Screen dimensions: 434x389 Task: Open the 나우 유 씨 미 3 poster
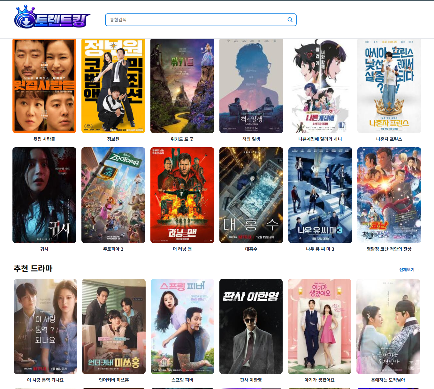(x=320, y=195)
